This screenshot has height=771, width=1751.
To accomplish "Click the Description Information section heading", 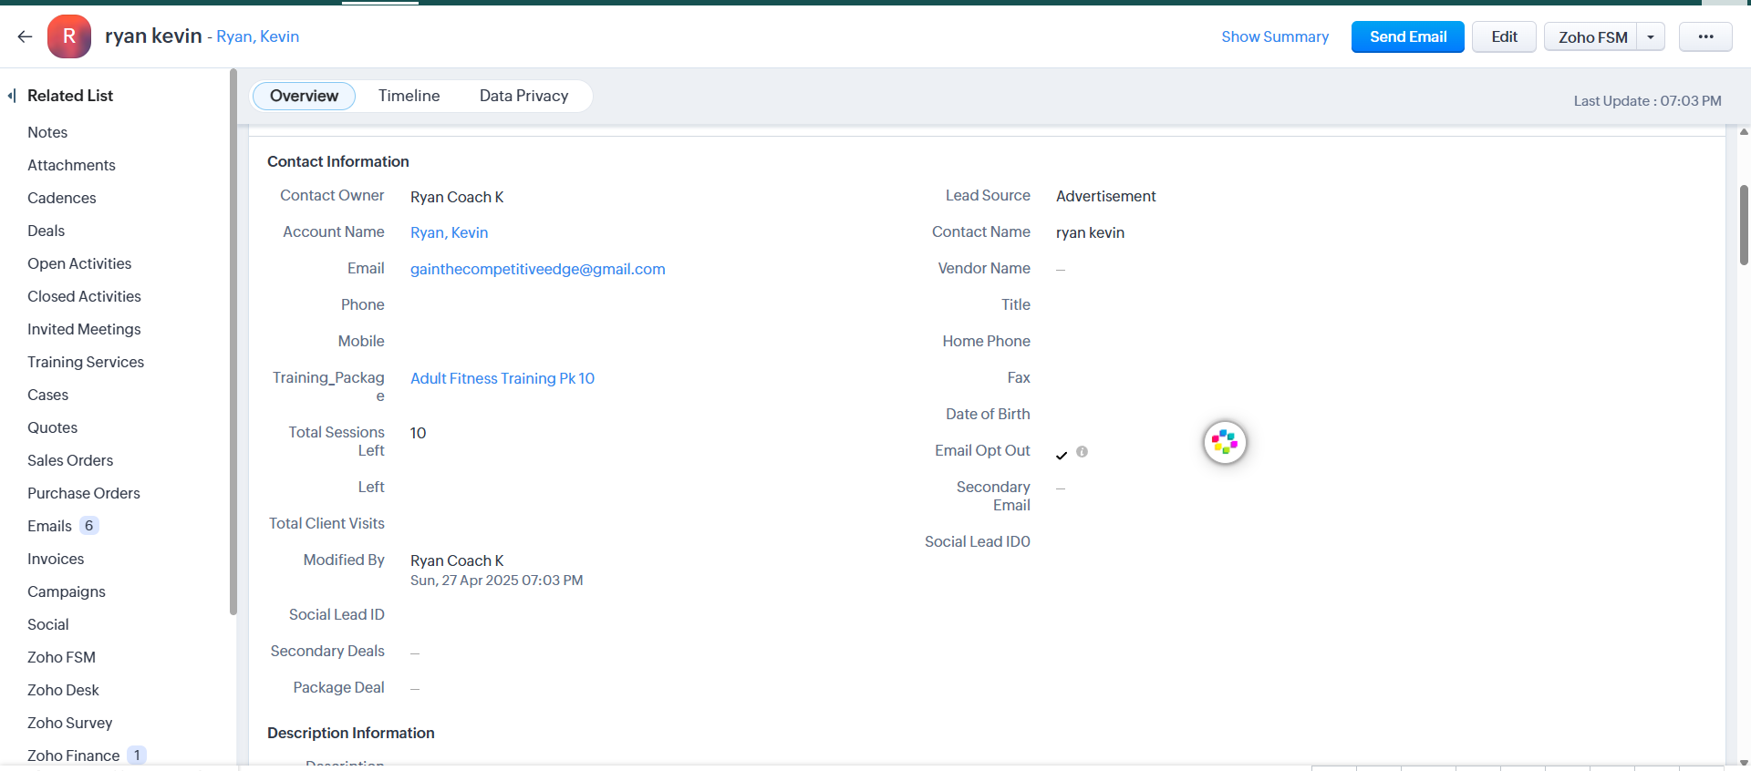I will [351, 733].
